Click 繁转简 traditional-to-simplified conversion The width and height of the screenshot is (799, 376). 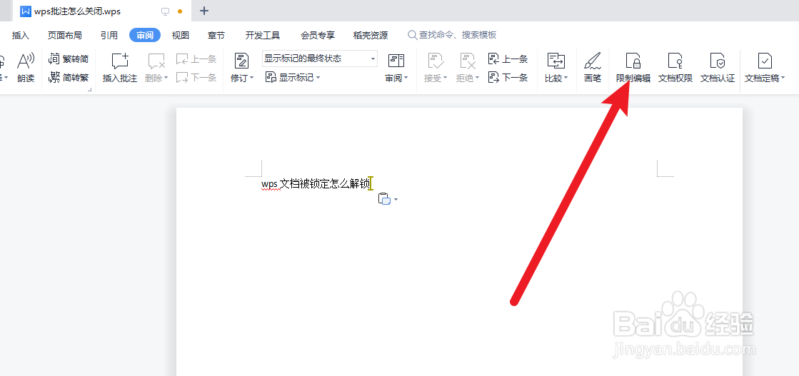point(69,59)
